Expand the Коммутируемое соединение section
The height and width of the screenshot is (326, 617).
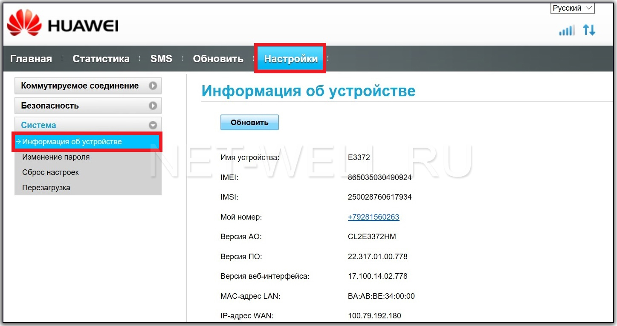(x=88, y=86)
